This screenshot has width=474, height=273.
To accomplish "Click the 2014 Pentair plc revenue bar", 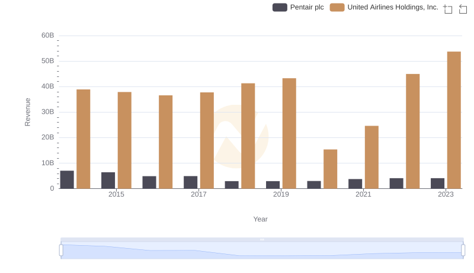I will 67,179.
